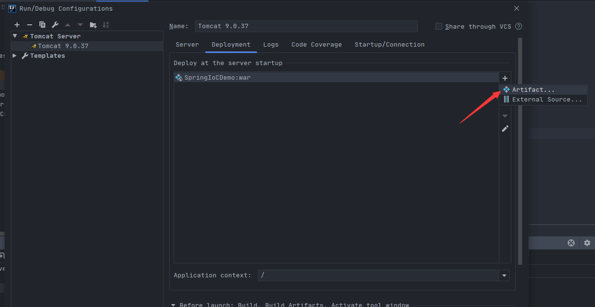
Task: Collapse the Tomcat Server tree node
Action: (x=15, y=36)
